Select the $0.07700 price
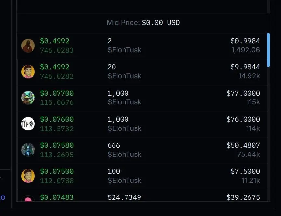The image size is (281, 216). 57,93
